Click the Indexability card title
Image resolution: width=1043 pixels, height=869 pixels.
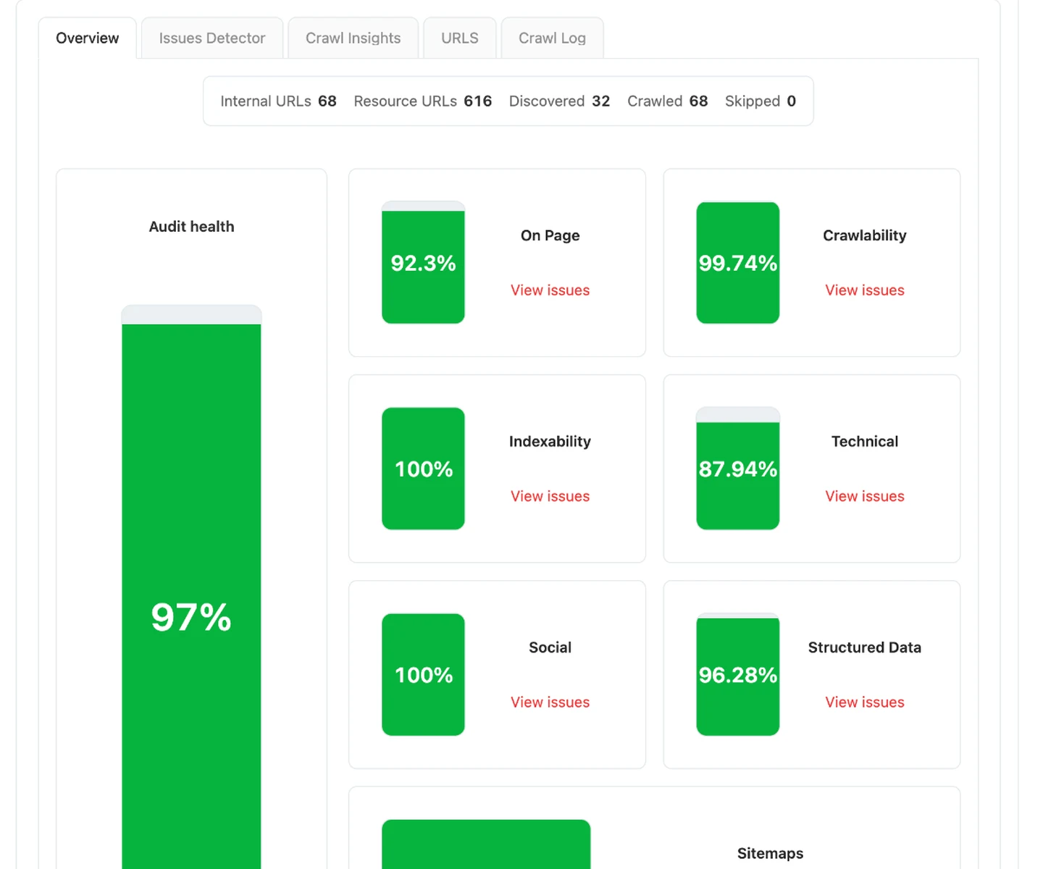point(550,442)
